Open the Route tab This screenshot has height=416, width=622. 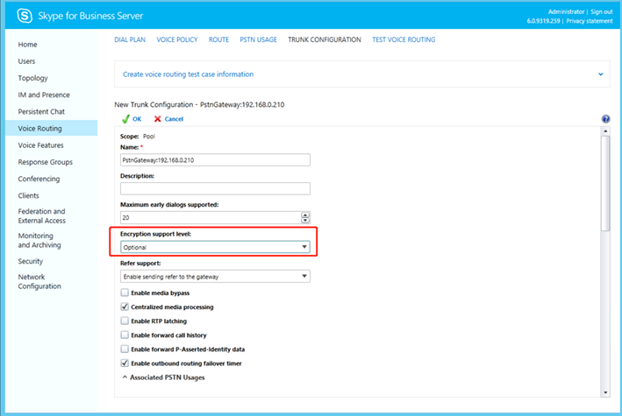click(218, 39)
